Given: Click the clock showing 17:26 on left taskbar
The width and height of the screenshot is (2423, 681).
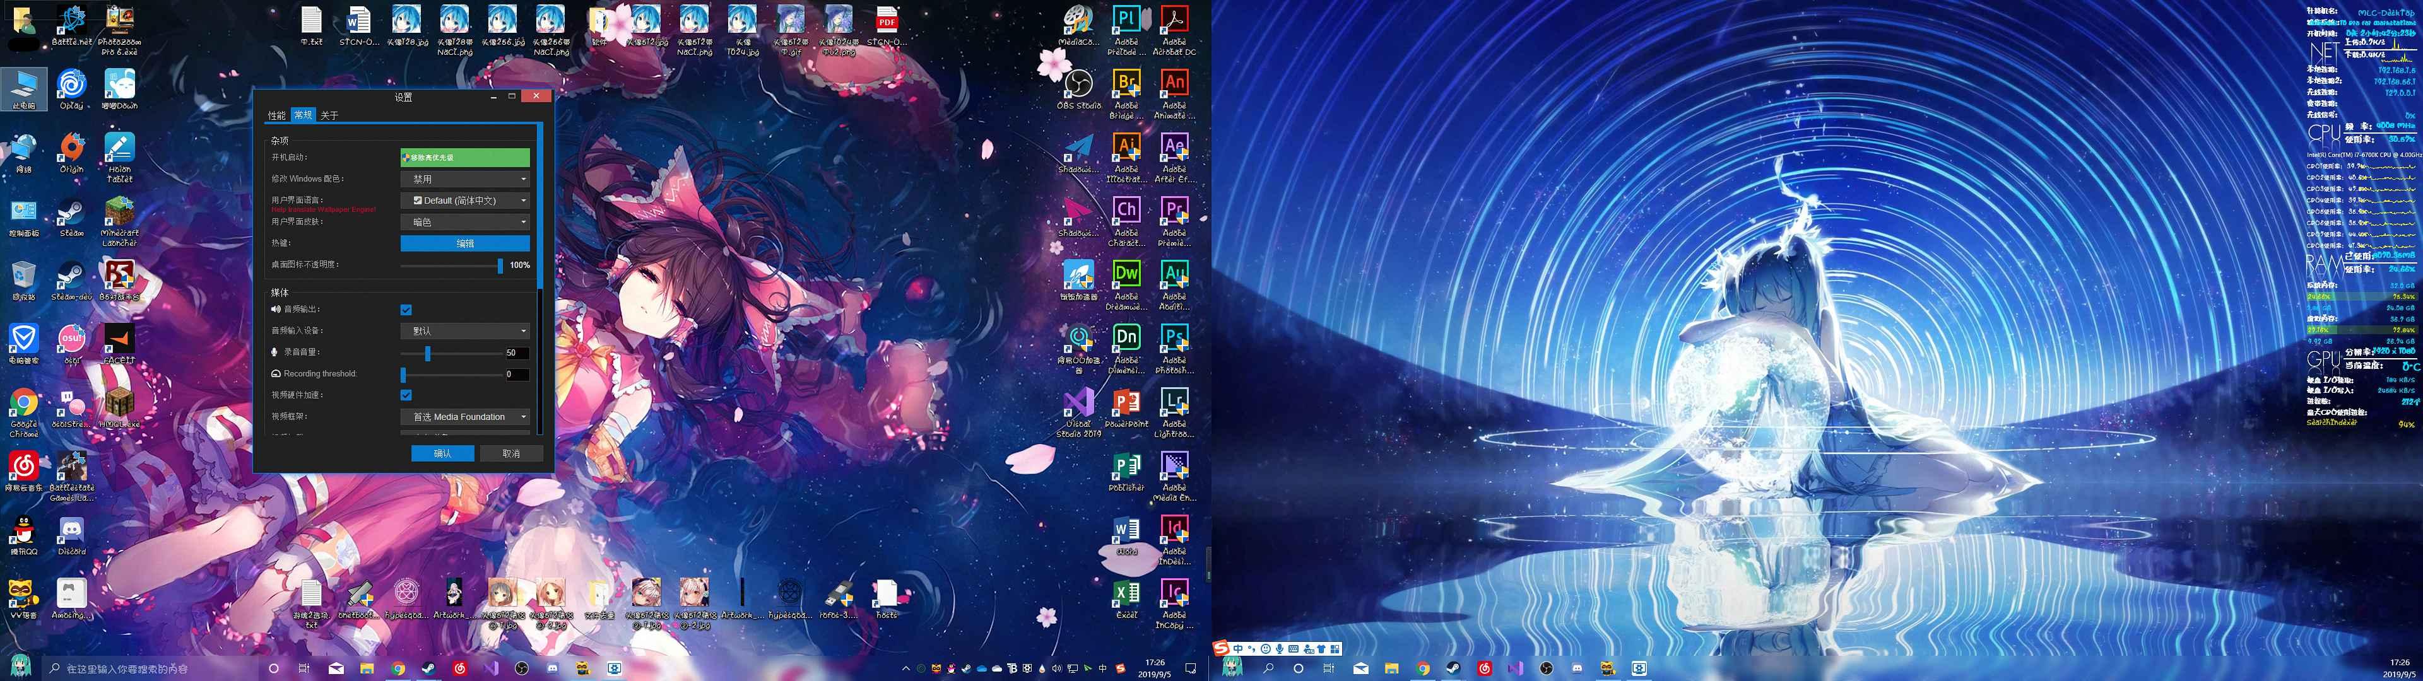Looking at the screenshot, I should point(1155,669).
